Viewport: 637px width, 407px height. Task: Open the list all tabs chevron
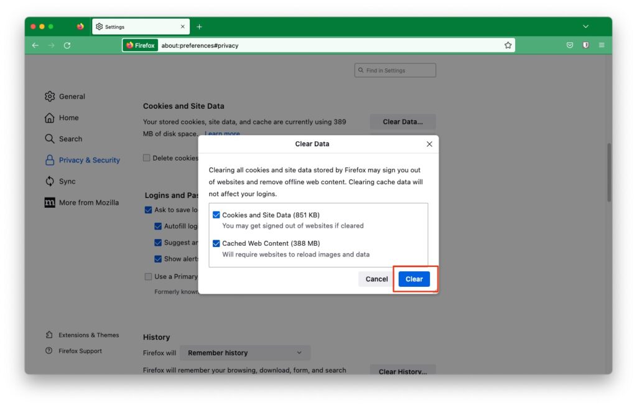click(585, 27)
